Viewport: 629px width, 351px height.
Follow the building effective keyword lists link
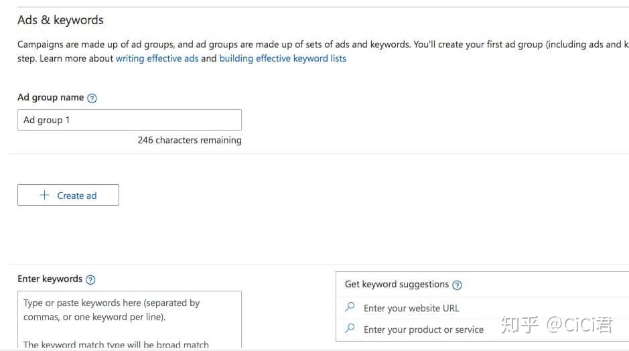pos(283,58)
